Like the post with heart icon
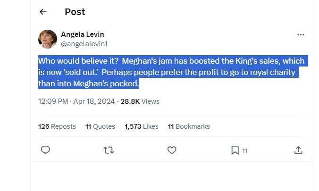 coord(172,150)
